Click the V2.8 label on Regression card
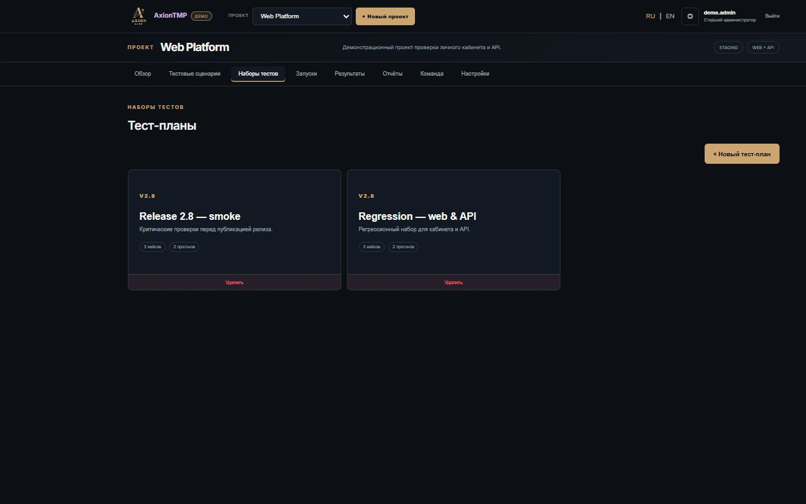Viewport: 806px width, 504px height. point(366,196)
